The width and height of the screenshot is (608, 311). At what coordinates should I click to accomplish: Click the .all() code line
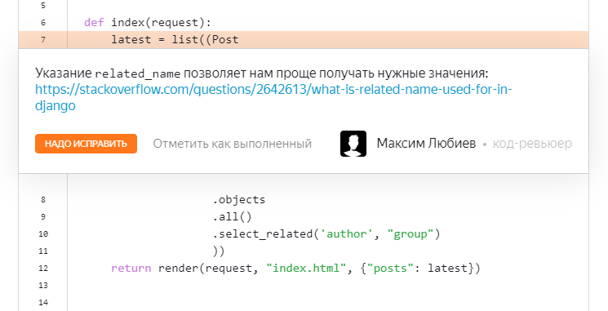233,217
